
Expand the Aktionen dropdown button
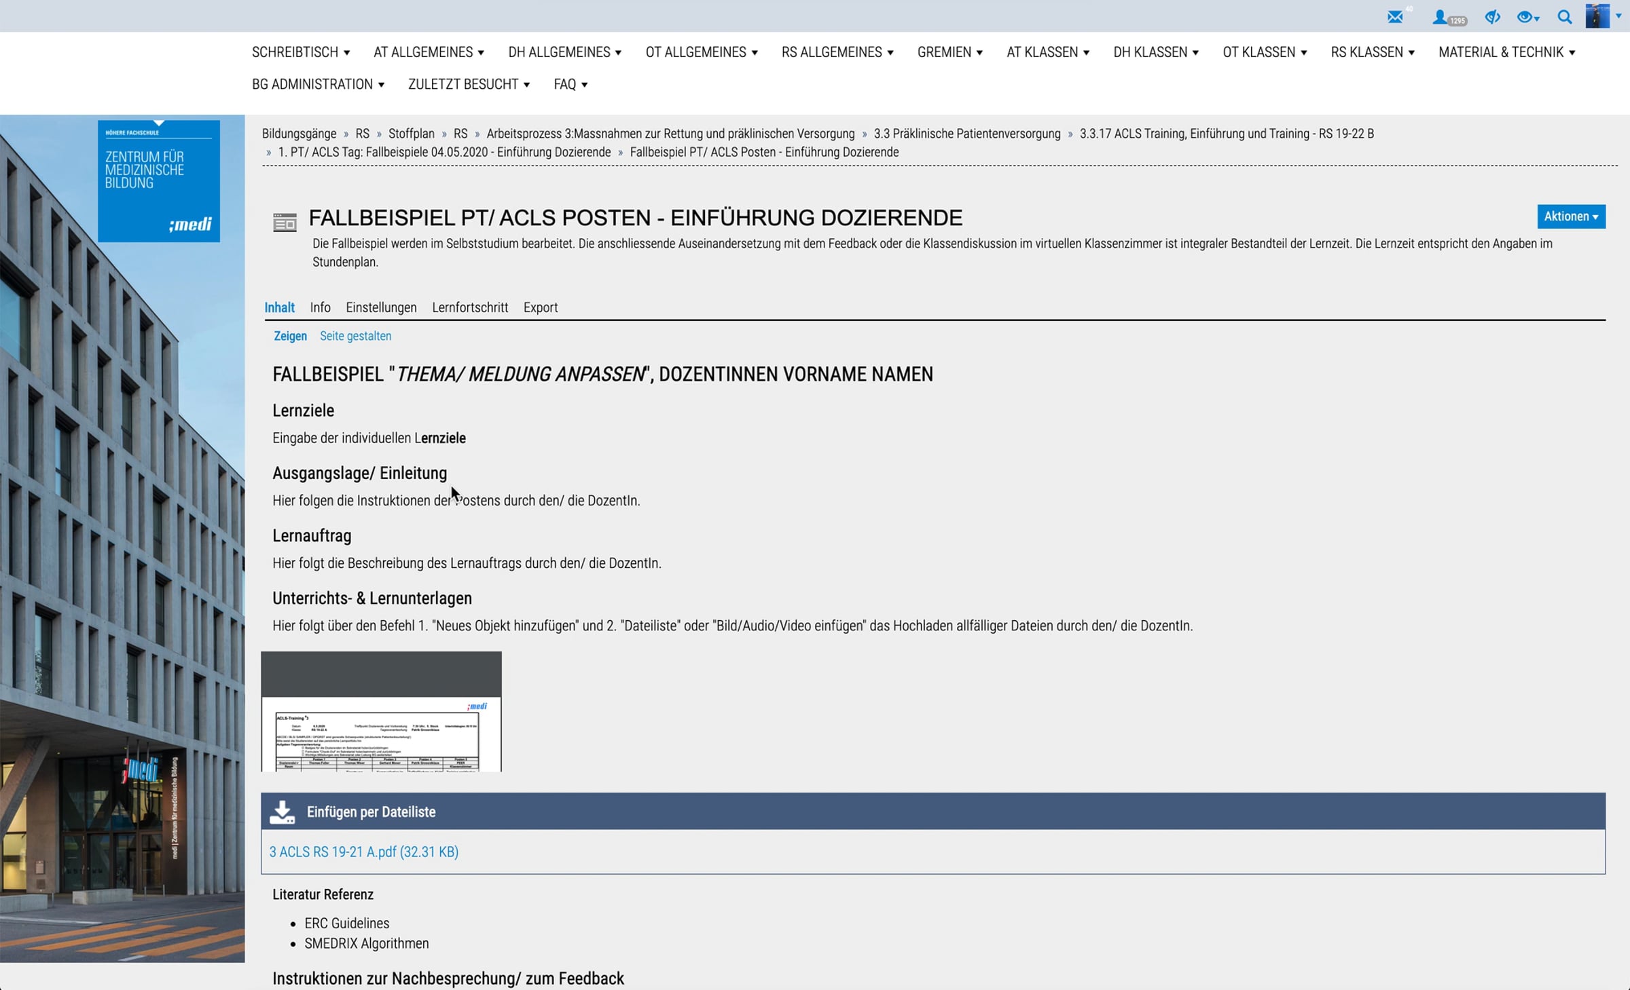1570,216
